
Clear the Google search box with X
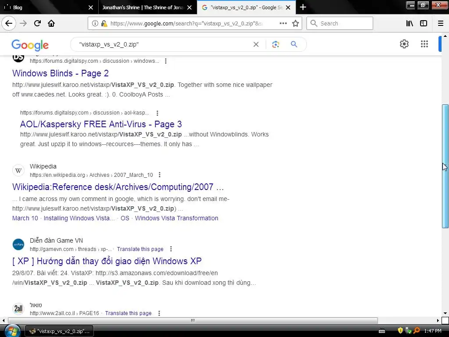pos(256,44)
